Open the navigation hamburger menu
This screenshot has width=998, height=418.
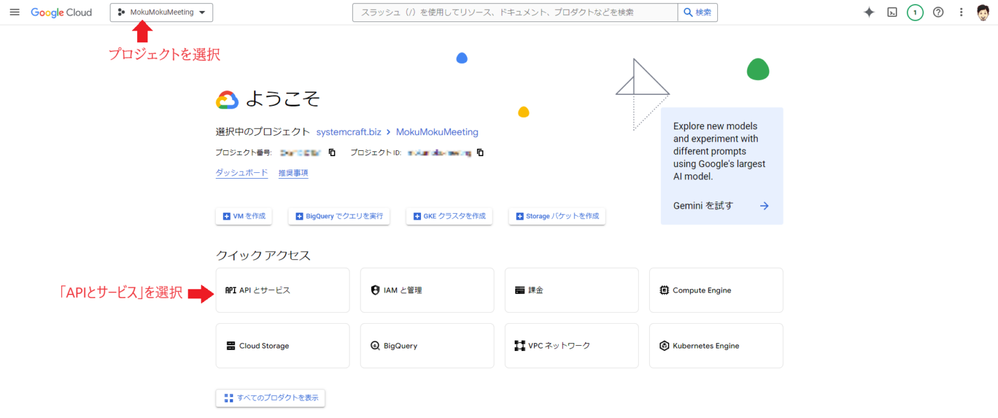(x=14, y=12)
